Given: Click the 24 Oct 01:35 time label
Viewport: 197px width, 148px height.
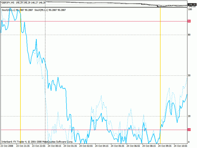Looking at the screenshot, I should tap(70, 146).
